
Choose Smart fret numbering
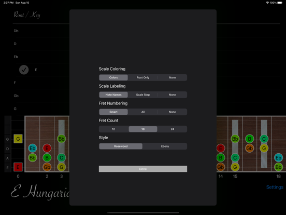click(113, 112)
